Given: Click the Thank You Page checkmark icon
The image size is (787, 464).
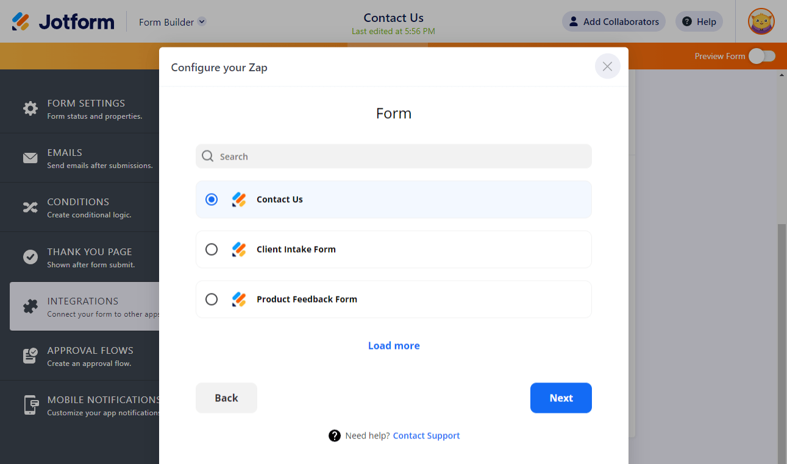Looking at the screenshot, I should point(30,257).
